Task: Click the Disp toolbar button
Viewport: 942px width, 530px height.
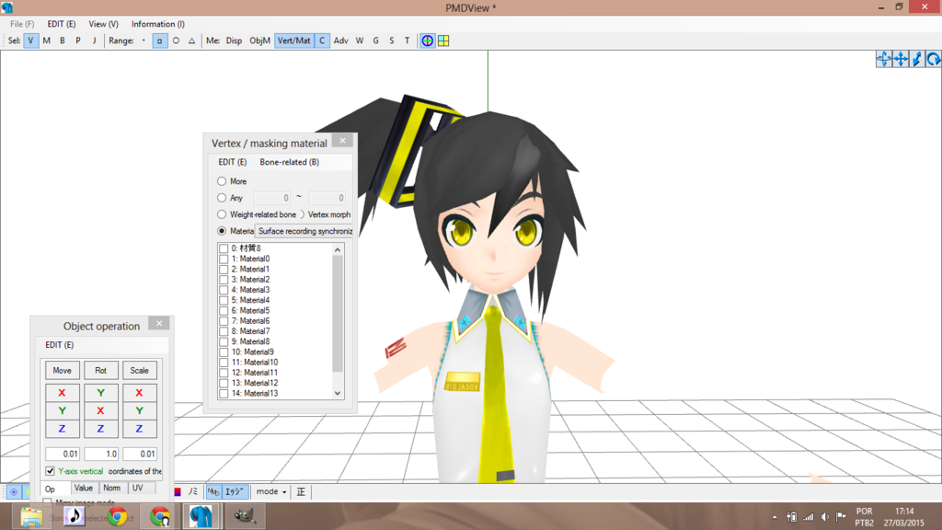Action: pyautogui.click(x=234, y=40)
